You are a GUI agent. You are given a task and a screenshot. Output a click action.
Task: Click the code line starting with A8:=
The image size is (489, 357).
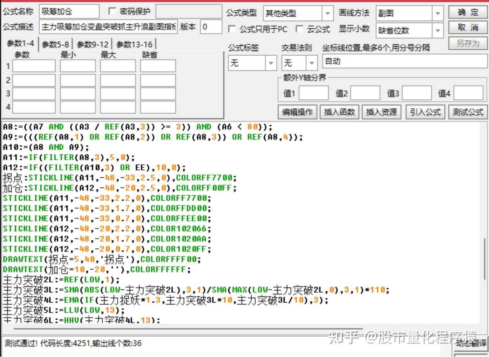[x=137, y=127]
